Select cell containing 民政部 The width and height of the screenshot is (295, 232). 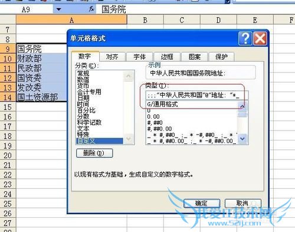(x=41, y=68)
